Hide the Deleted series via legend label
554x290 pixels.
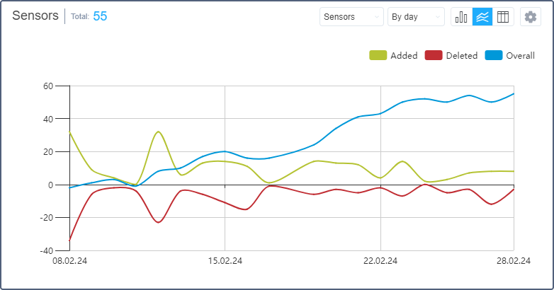462,55
